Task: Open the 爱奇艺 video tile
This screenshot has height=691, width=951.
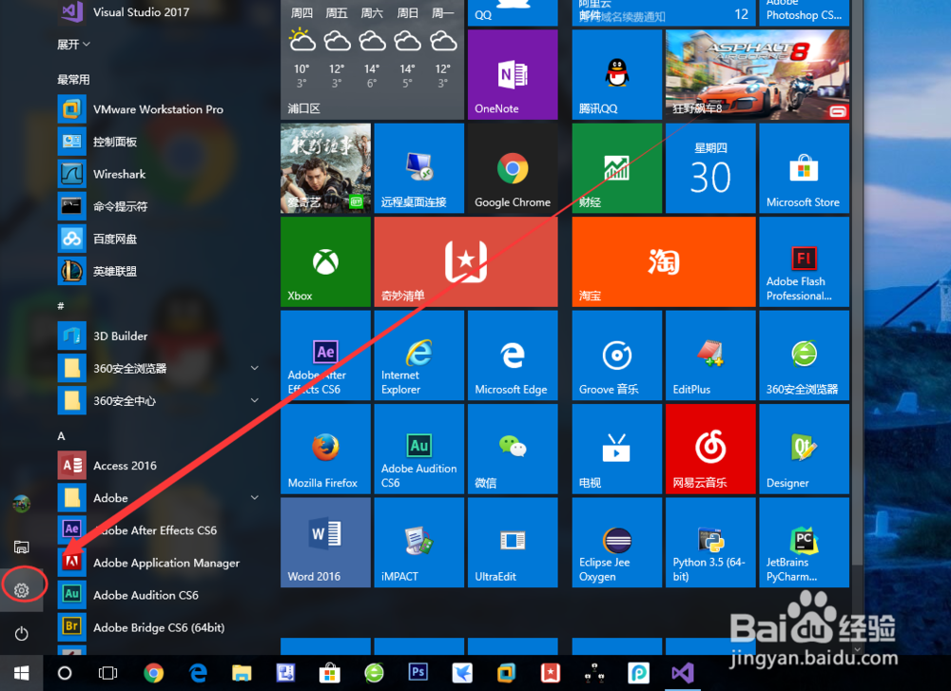Action: (x=325, y=168)
